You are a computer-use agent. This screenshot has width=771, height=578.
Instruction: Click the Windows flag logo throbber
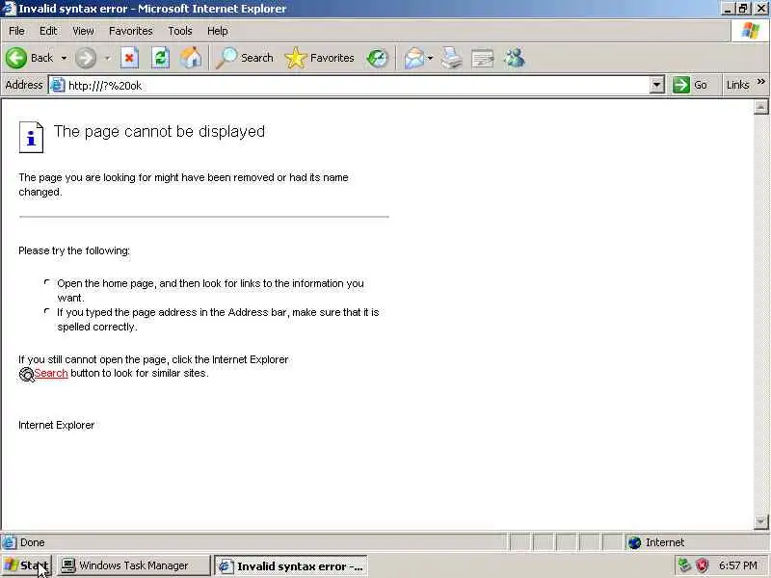click(751, 31)
